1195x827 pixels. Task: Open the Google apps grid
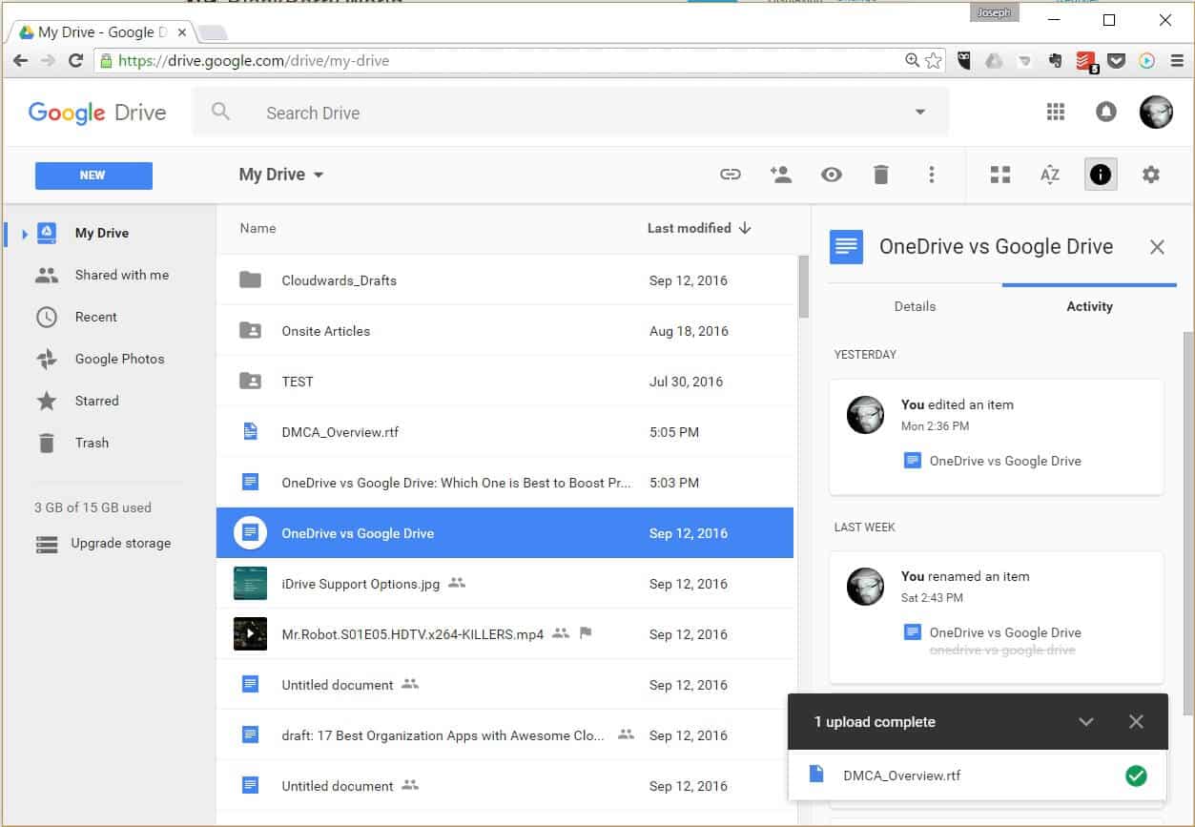pos(1056,113)
